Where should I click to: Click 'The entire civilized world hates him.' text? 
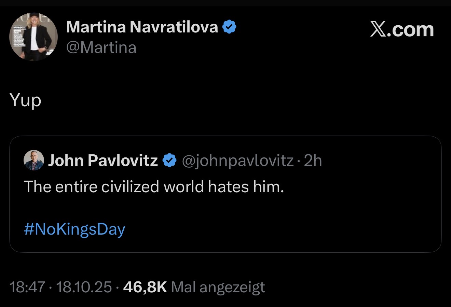pos(154,187)
